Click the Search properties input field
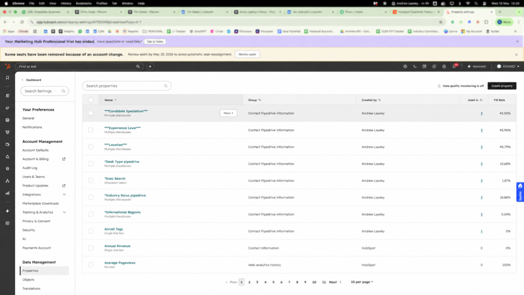 tap(127, 86)
